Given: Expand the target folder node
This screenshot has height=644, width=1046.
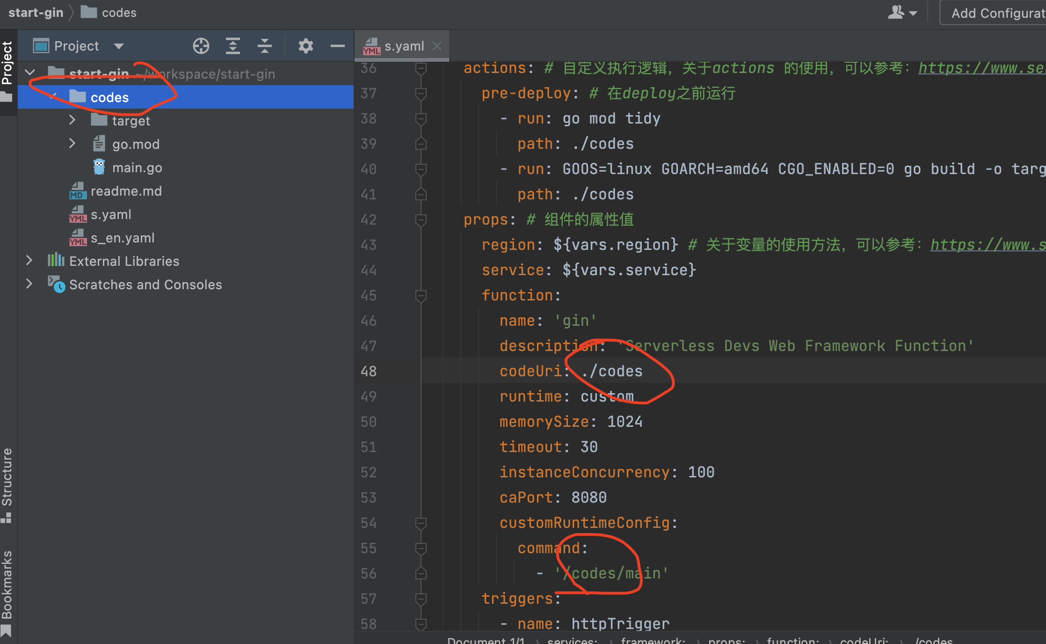Looking at the screenshot, I should tap(72, 120).
